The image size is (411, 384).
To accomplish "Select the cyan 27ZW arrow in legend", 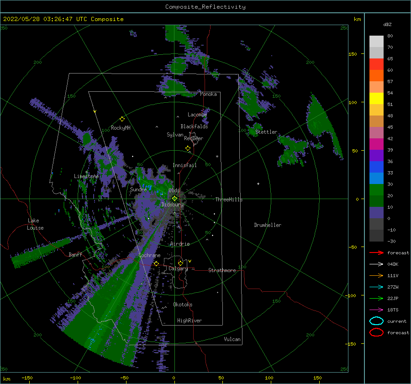I will (x=376, y=287).
